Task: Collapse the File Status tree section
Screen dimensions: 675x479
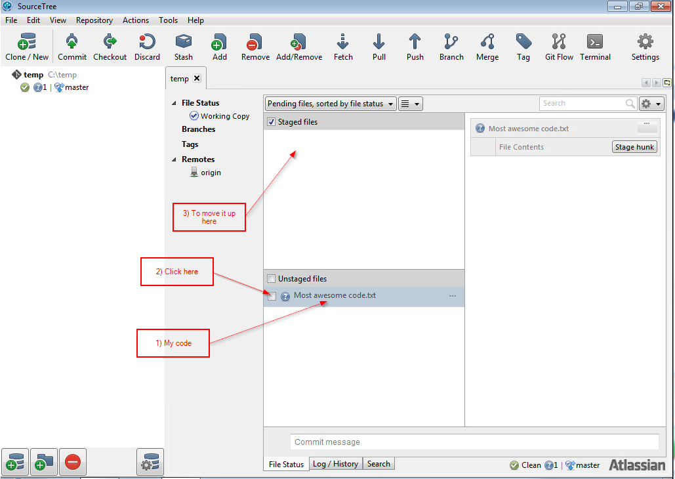Action: click(174, 103)
